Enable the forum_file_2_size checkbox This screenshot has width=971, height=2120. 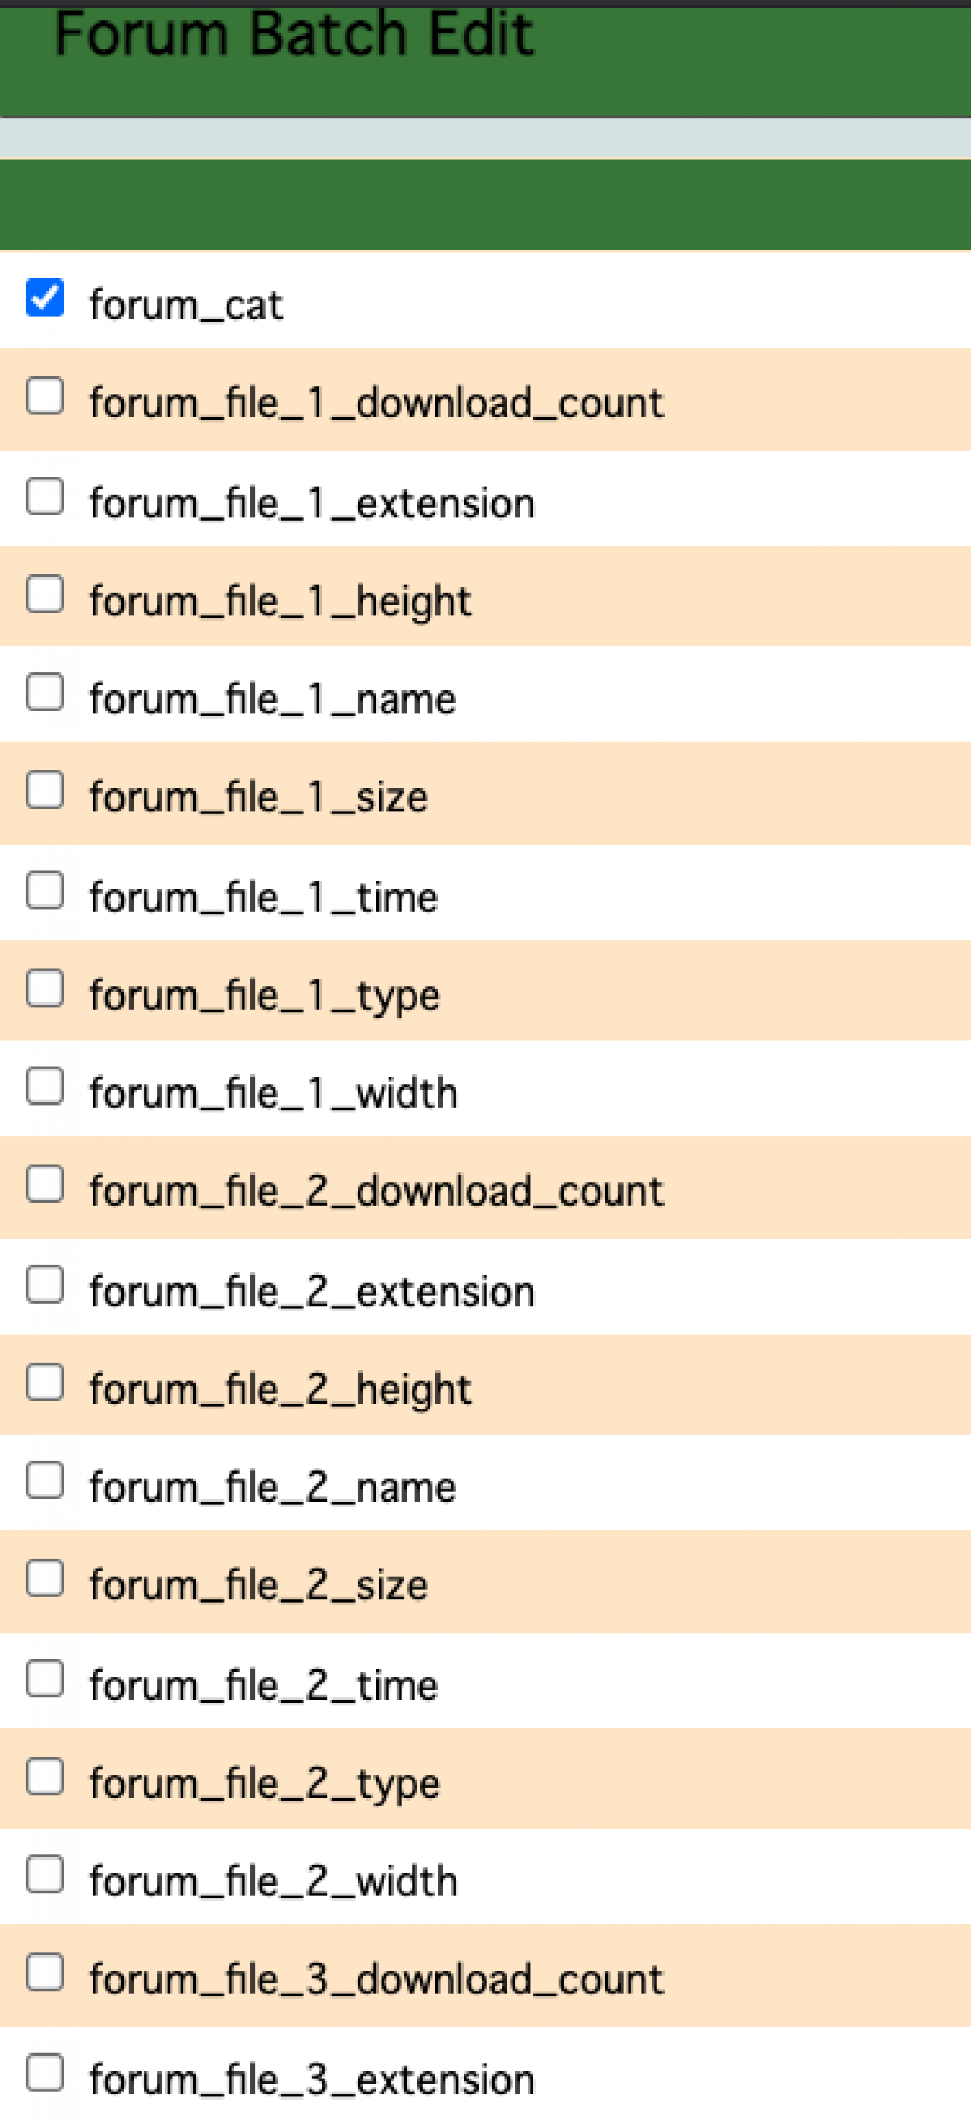[x=46, y=1578]
